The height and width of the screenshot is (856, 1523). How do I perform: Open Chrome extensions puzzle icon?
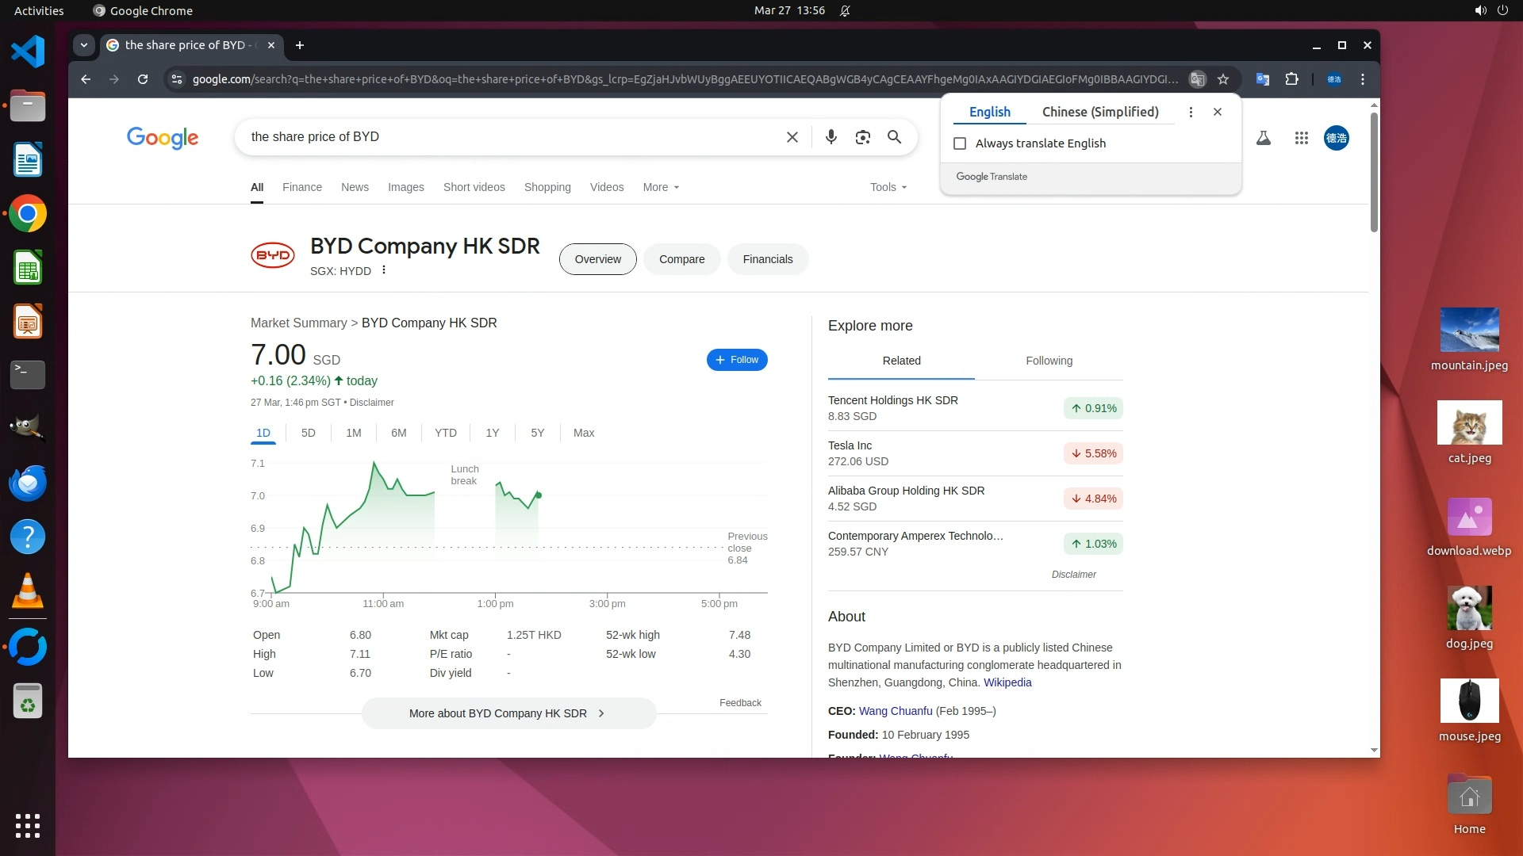(1291, 79)
